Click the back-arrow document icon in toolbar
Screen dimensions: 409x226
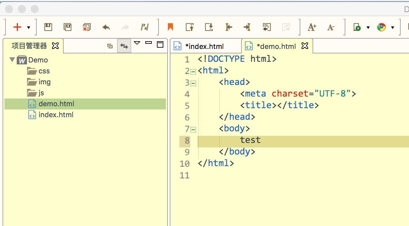pos(267,27)
